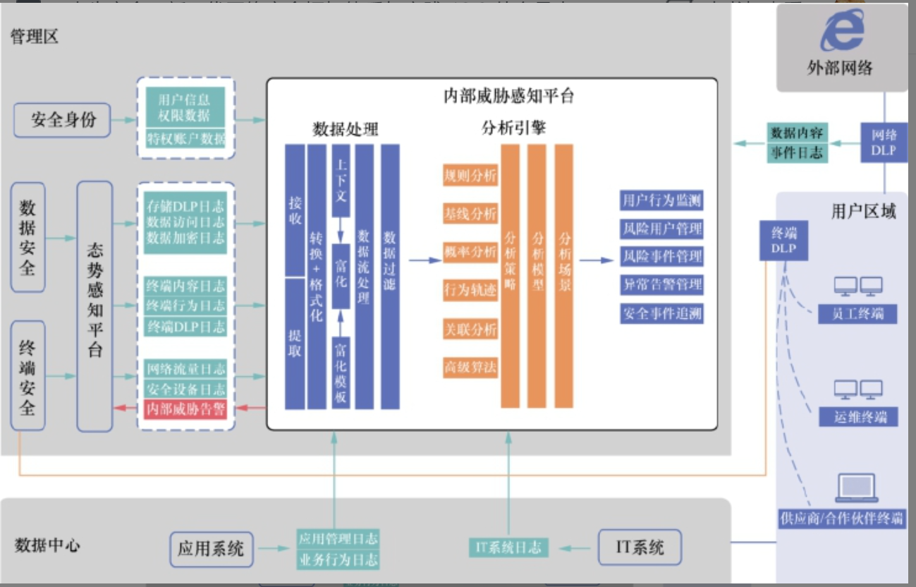Click the 终端DLP box in 用户区域

[x=783, y=241]
